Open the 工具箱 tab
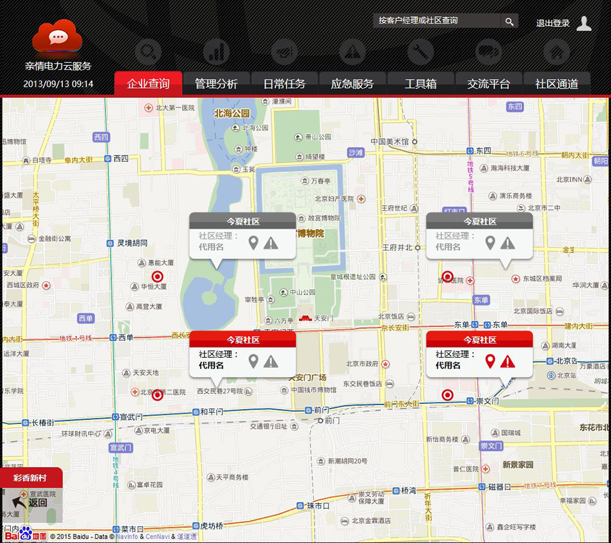This screenshot has height=543, width=611. (420, 84)
